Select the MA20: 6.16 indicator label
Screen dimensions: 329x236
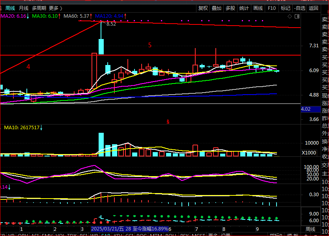[x=15, y=16]
